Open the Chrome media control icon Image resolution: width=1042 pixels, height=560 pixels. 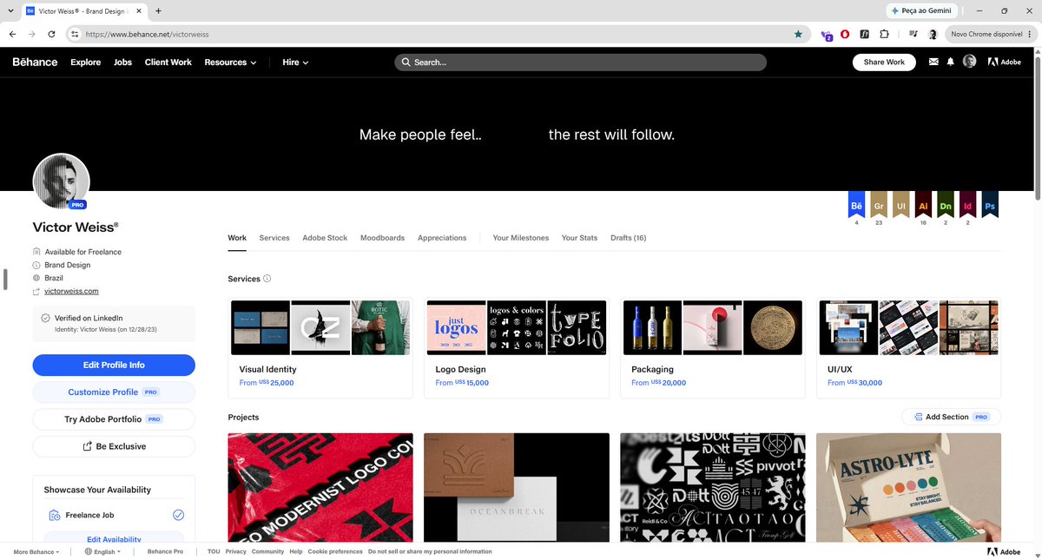(x=913, y=34)
